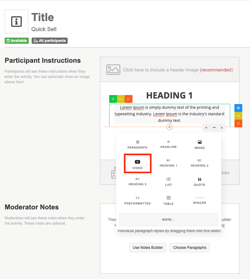Image resolution: width=250 pixels, height=279 pixels.
Task: Click the yellow options button above the paragraph
Action: pyautogui.click(x=121, y=99)
